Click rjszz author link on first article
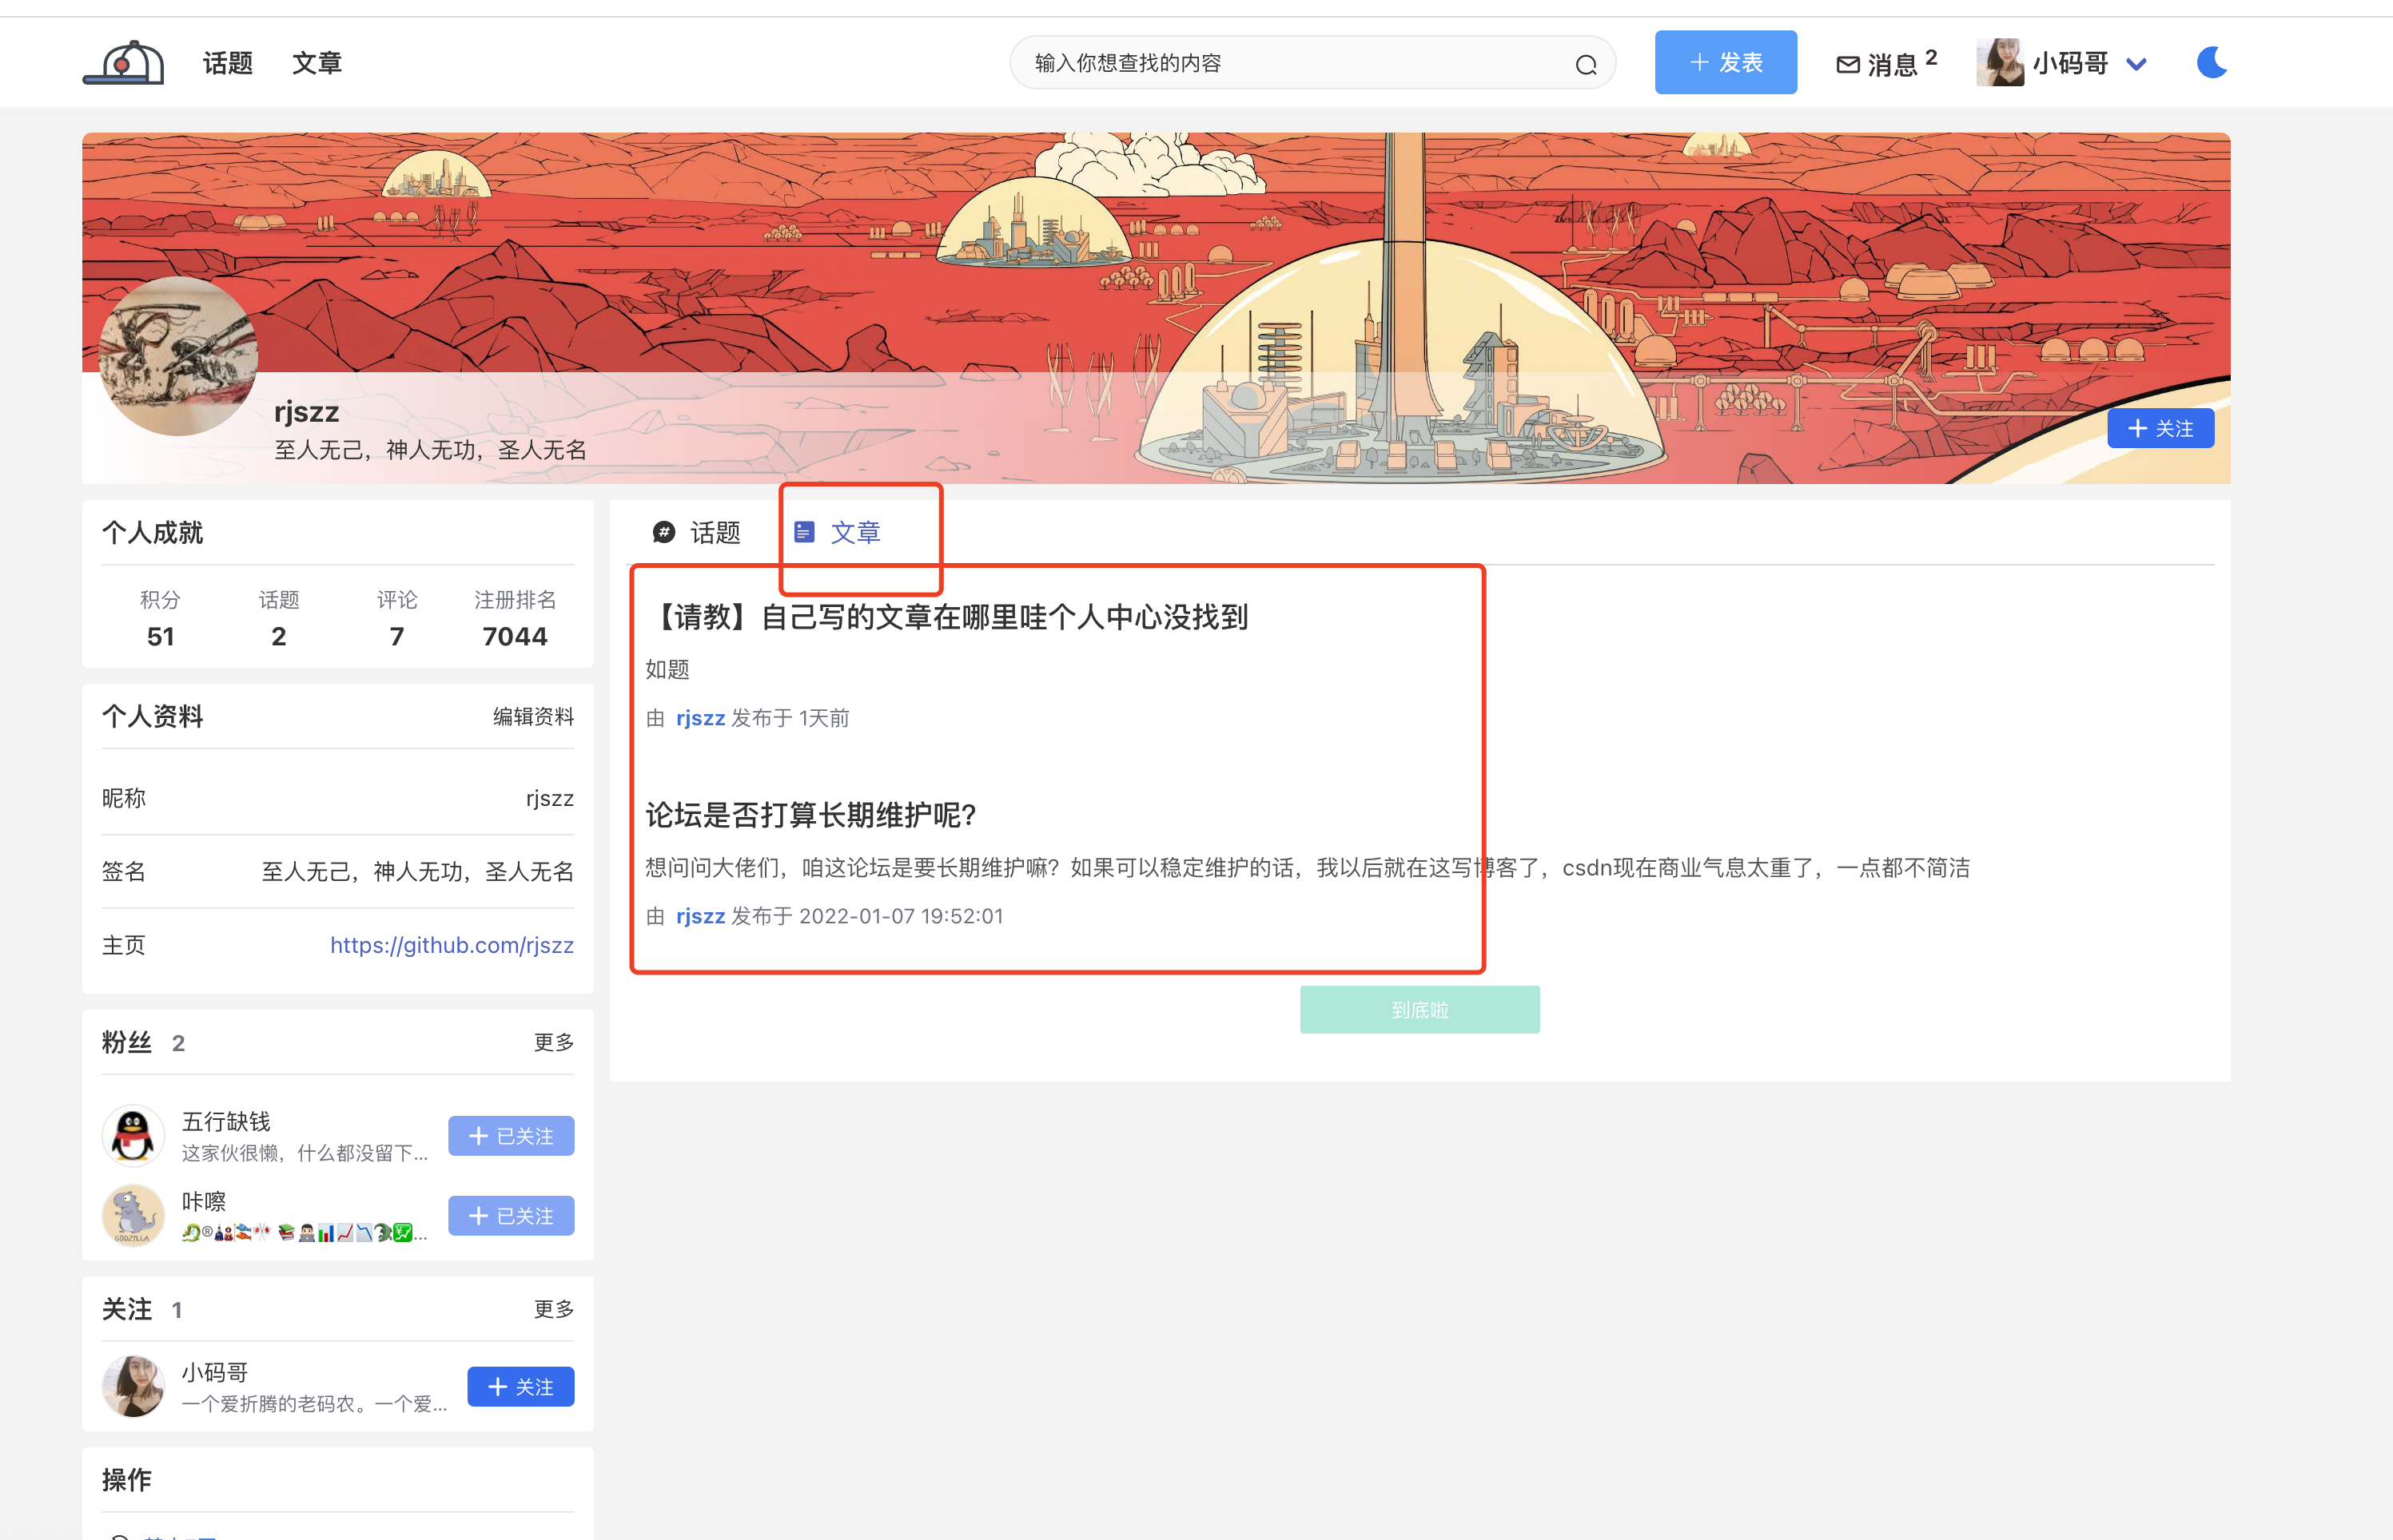Screen dimensions: 2393x1540 (x=700, y=718)
